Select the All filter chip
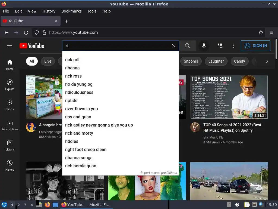 [x=32, y=61]
